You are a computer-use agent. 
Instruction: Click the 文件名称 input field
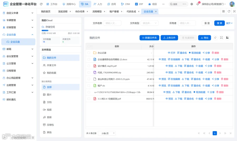112,23
